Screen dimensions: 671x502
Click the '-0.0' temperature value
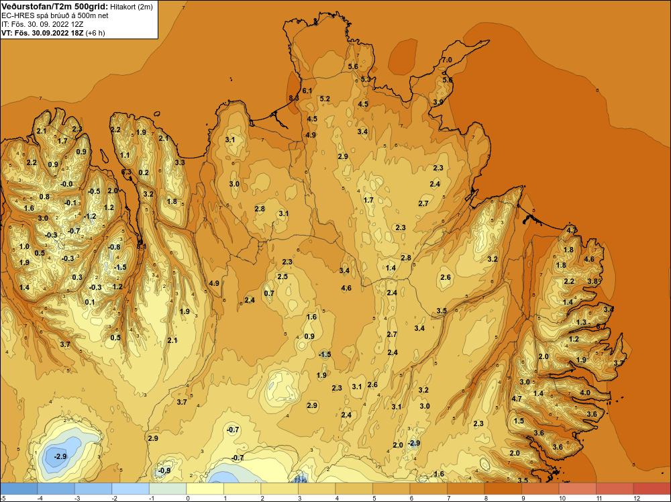click(66, 185)
